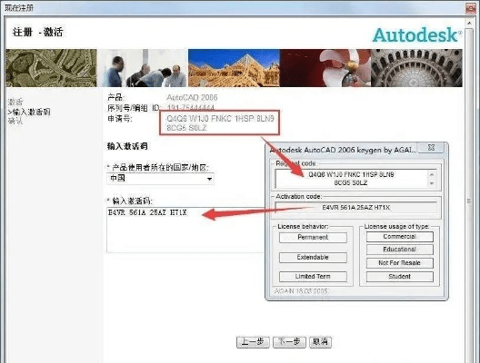Select the Student license usage button
Image resolution: width=480 pixels, height=363 pixels.
[x=399, y=277]
